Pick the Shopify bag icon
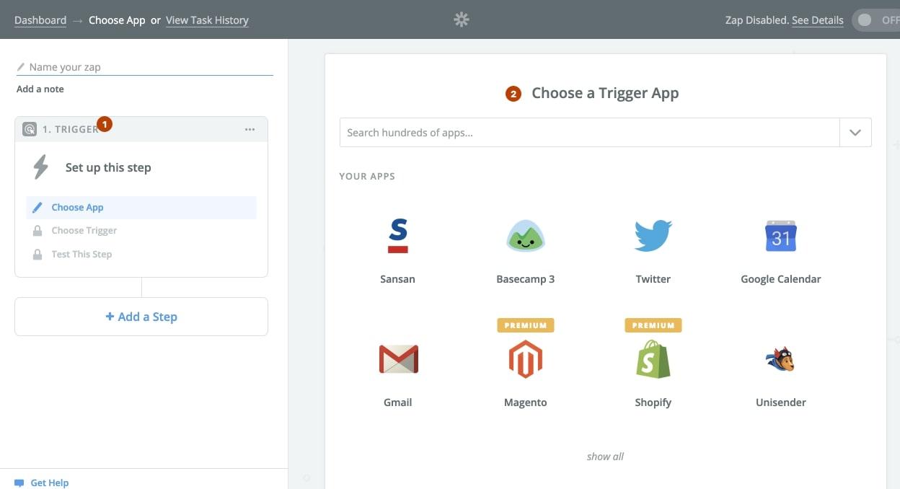The image size is (900, 489). [x=653, y=359]
